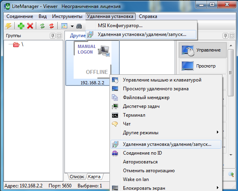Click scroll down arrow in modes panel
Viewport: 238px width, 191px height.
click(231, 155)
